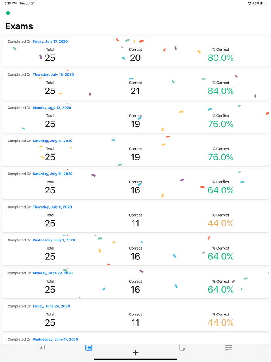Tap the 84.0% correct score
Image resolution: width=271 pixels, height=362 pixels.
(221, 91)
